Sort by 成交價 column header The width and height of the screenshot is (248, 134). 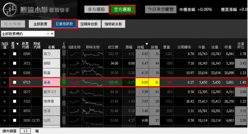[x=113, y=47]
